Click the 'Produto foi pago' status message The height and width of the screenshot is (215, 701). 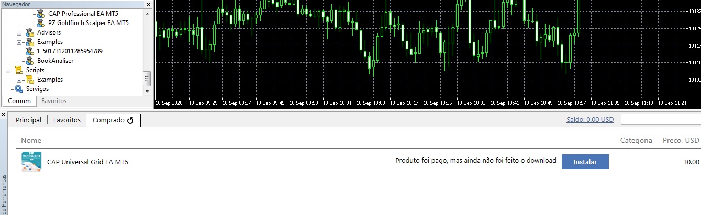[x=475, y=161]
